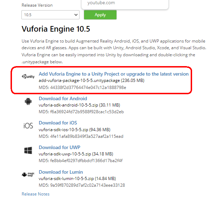Expand the version list via chevron arrow
The image size is (222, 199).
point(76,15)
